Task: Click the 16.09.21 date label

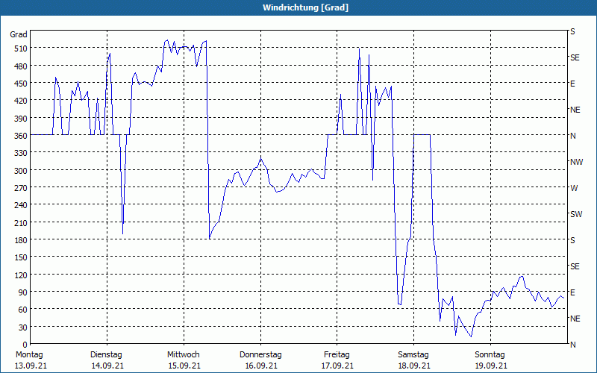Action: 261,366
